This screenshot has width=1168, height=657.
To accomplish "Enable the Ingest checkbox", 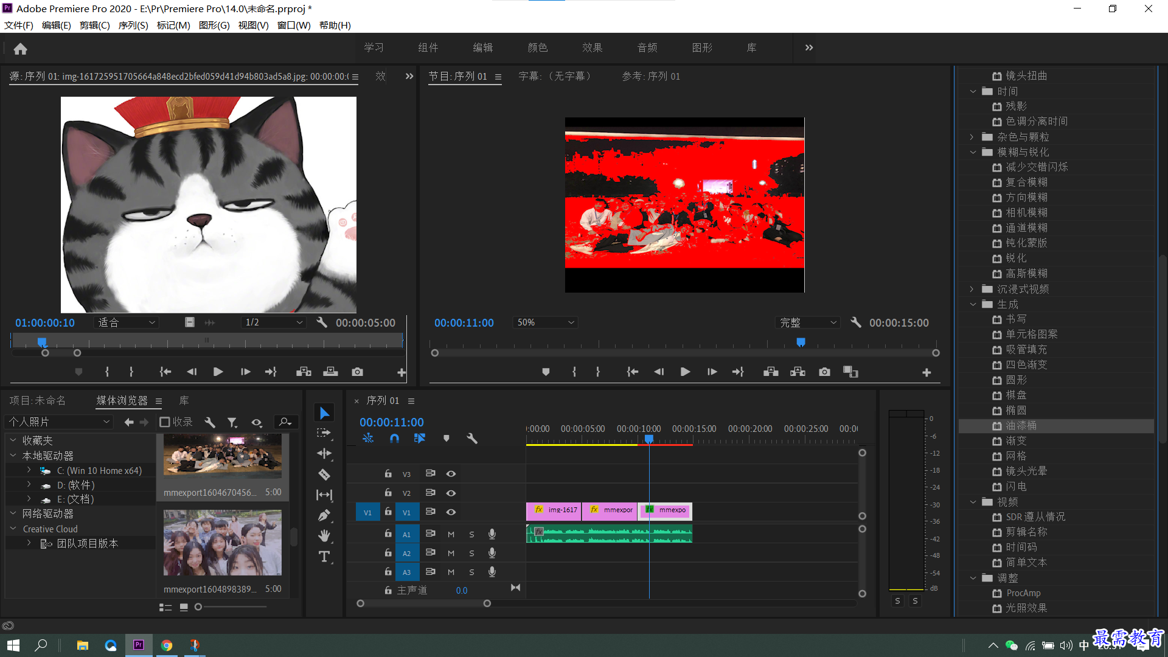I will coord(164,422).
